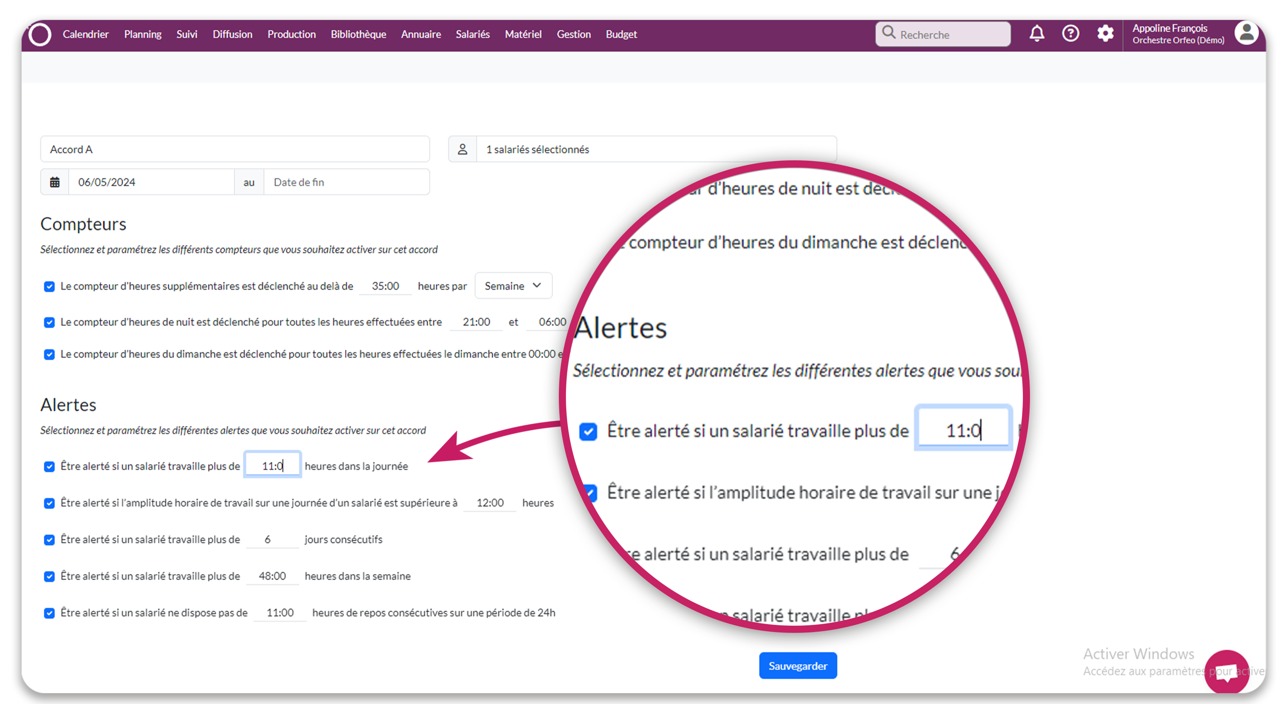Open the help question mark icon

coord(1071,34)
